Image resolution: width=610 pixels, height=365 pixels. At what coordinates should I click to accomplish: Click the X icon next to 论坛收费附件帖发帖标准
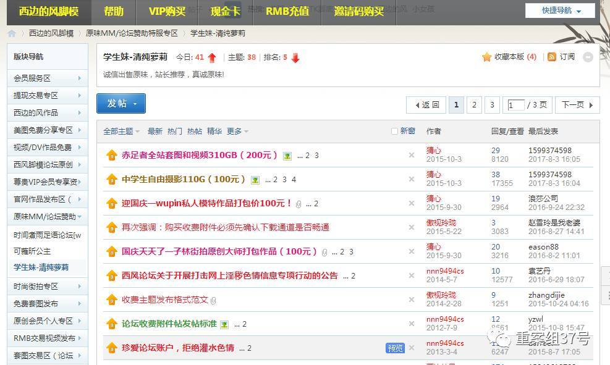[x=412, y=324]
